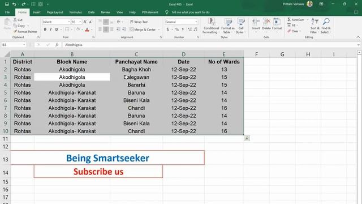
Task: Switch to the Formulas tab
Action: 75,12
